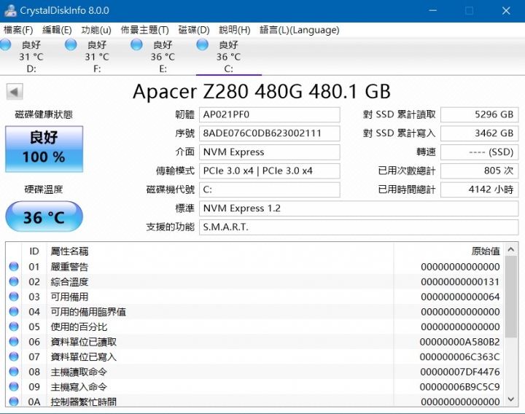Select the E: drive status orb
This screenshot has height=414, width=525.
136,45
